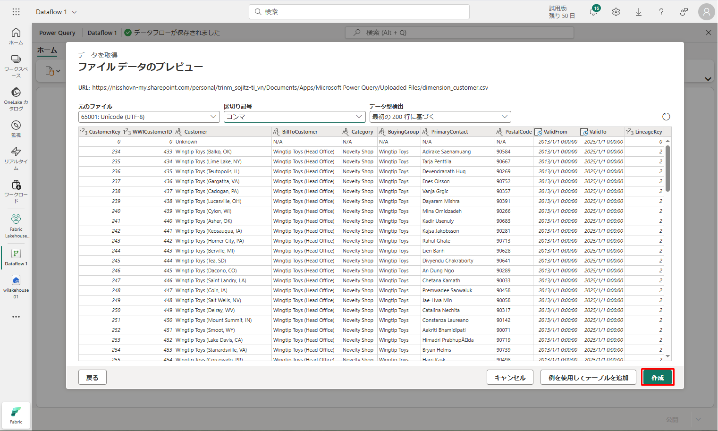Expand the delimiter dropdown showing コンマ
This screenshot has height=431, width=718.
point(295,117)
